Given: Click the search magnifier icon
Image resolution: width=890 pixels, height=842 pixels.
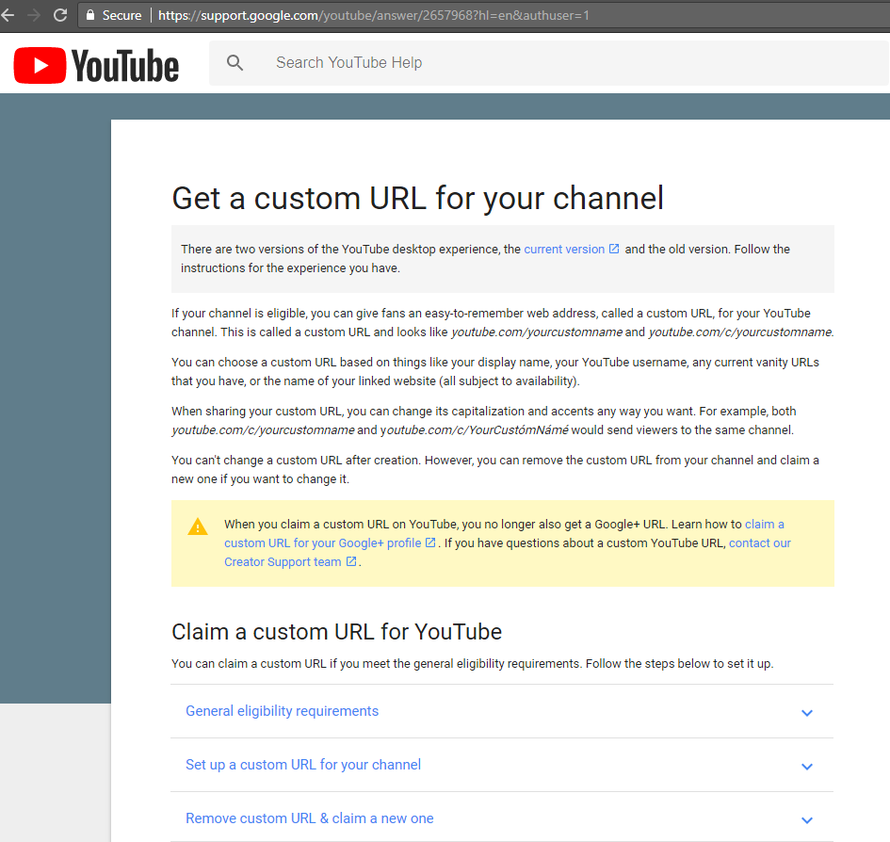Looking at the screenshot, I should pyautogui.click(x=235, y=63).
